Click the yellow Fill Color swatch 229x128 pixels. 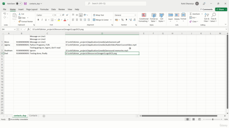[59, 20]
